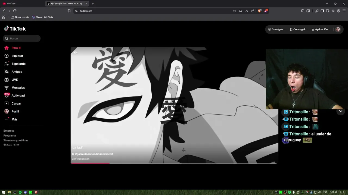The width and height of the screenshot is (348, 195).
Task: Click Ver traducción under the caption
Action: (x=80, y=159)
